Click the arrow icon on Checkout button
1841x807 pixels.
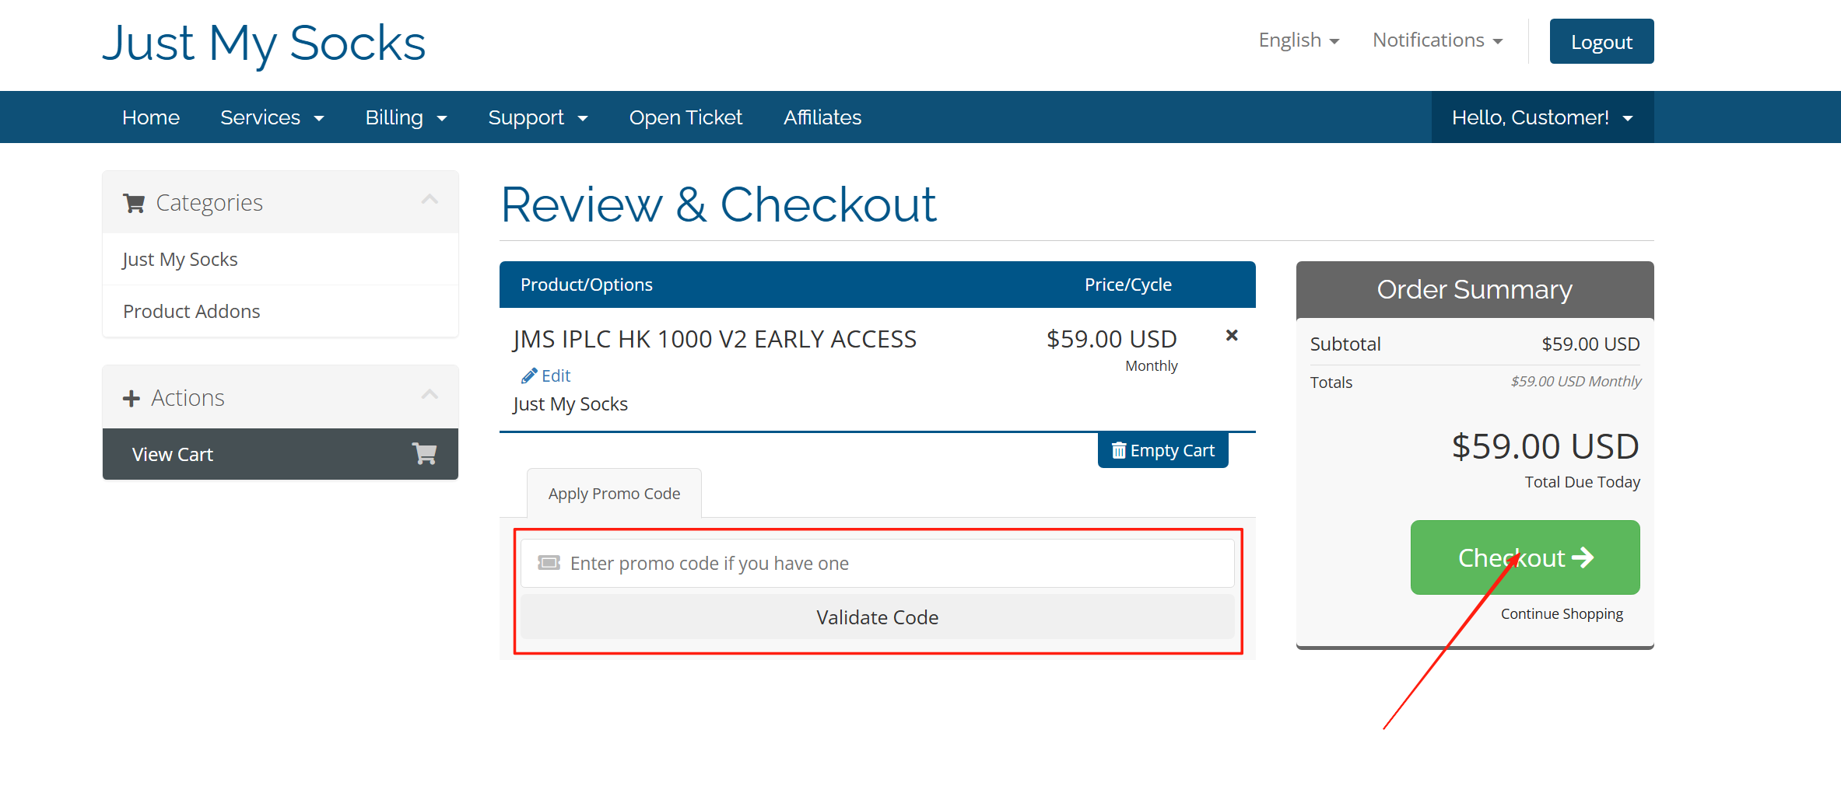pos(1583,557)
